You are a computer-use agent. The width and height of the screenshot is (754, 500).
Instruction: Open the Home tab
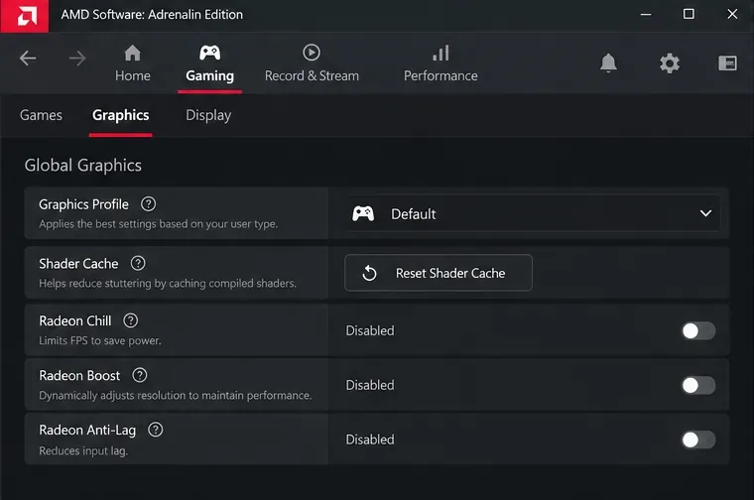133,63
